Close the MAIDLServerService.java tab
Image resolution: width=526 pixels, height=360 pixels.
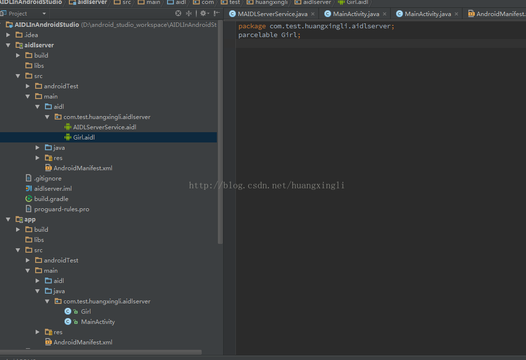pos(313,14)
